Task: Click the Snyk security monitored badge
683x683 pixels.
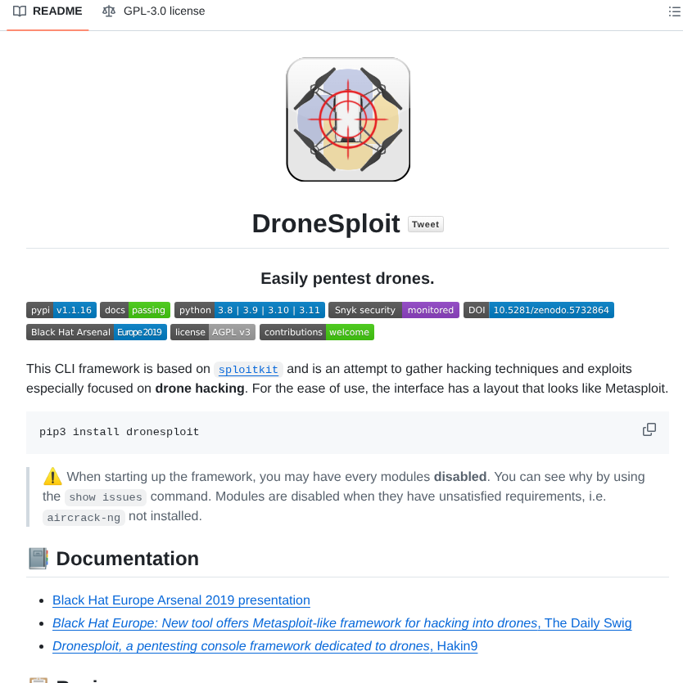Action: 396,309
